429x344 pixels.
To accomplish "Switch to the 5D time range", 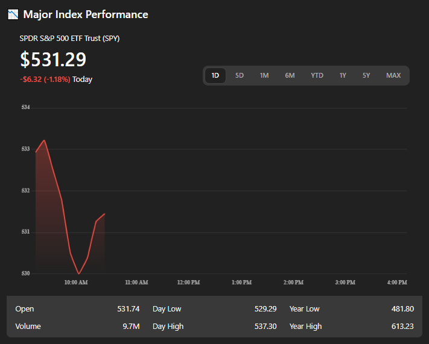I will 240,75.
